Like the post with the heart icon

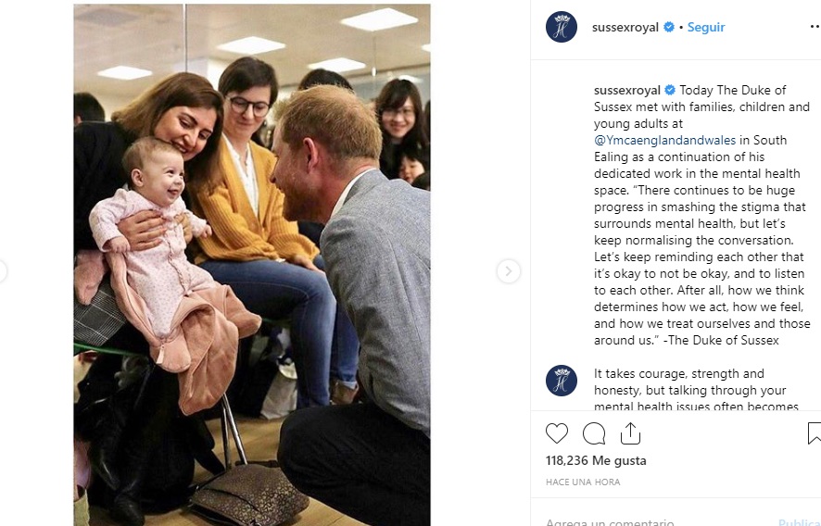(x=557, y=433)
